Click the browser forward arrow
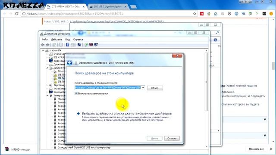 click(x=10, y=13)
